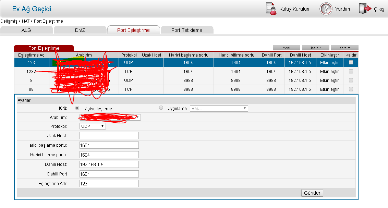Click the Ev Ağ Geçidi title
Screen dimensions: 388x208
(32, 9)
